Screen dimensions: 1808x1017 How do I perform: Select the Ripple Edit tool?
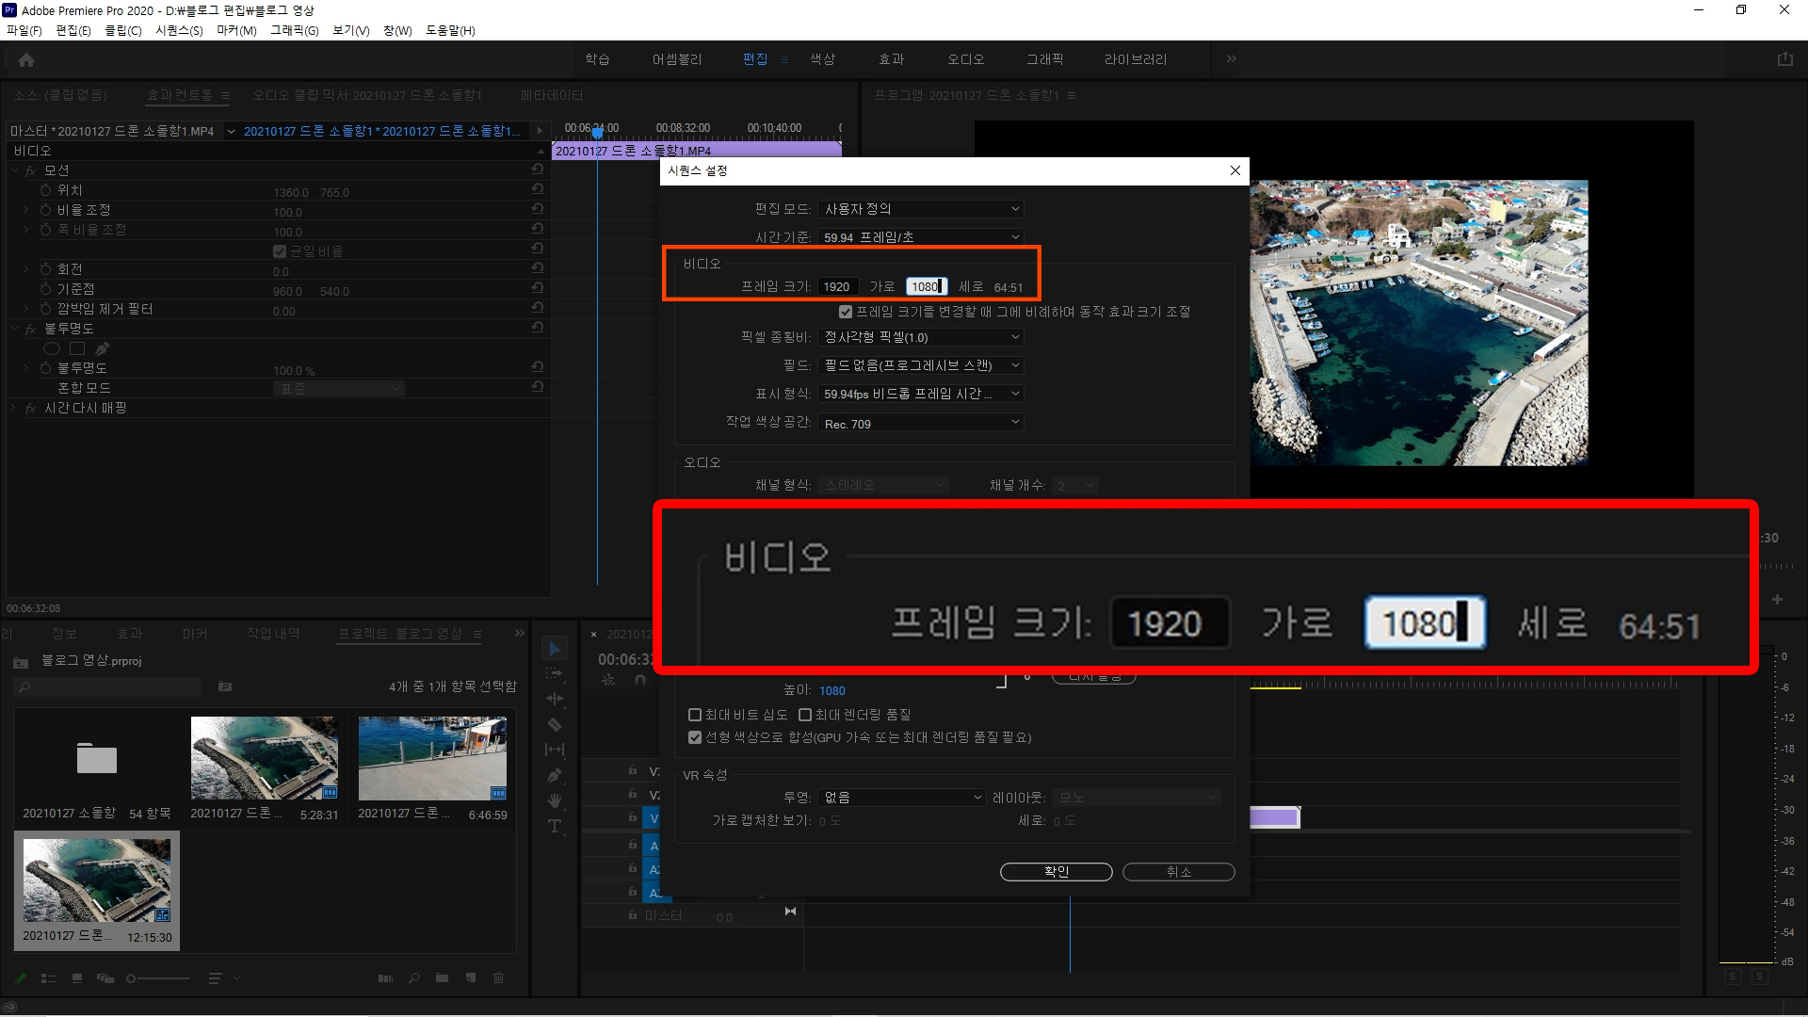(555, 699)
